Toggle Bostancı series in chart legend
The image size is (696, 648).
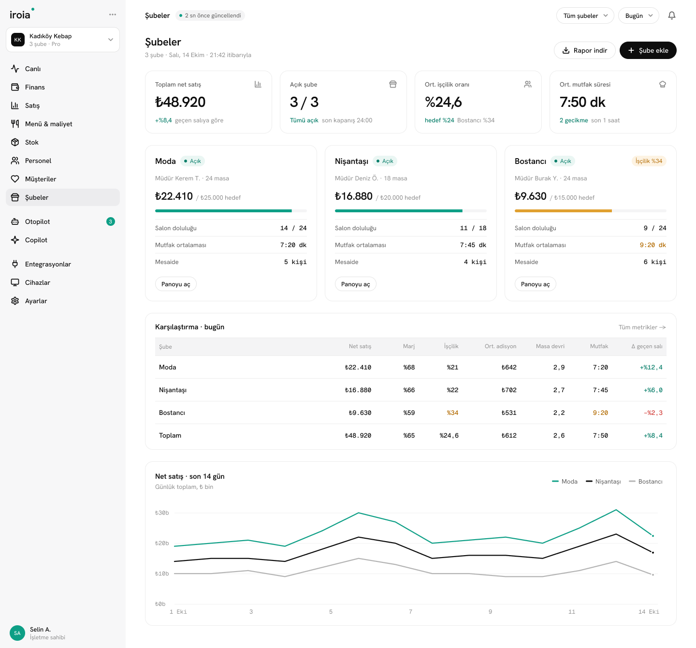point(646,482)
